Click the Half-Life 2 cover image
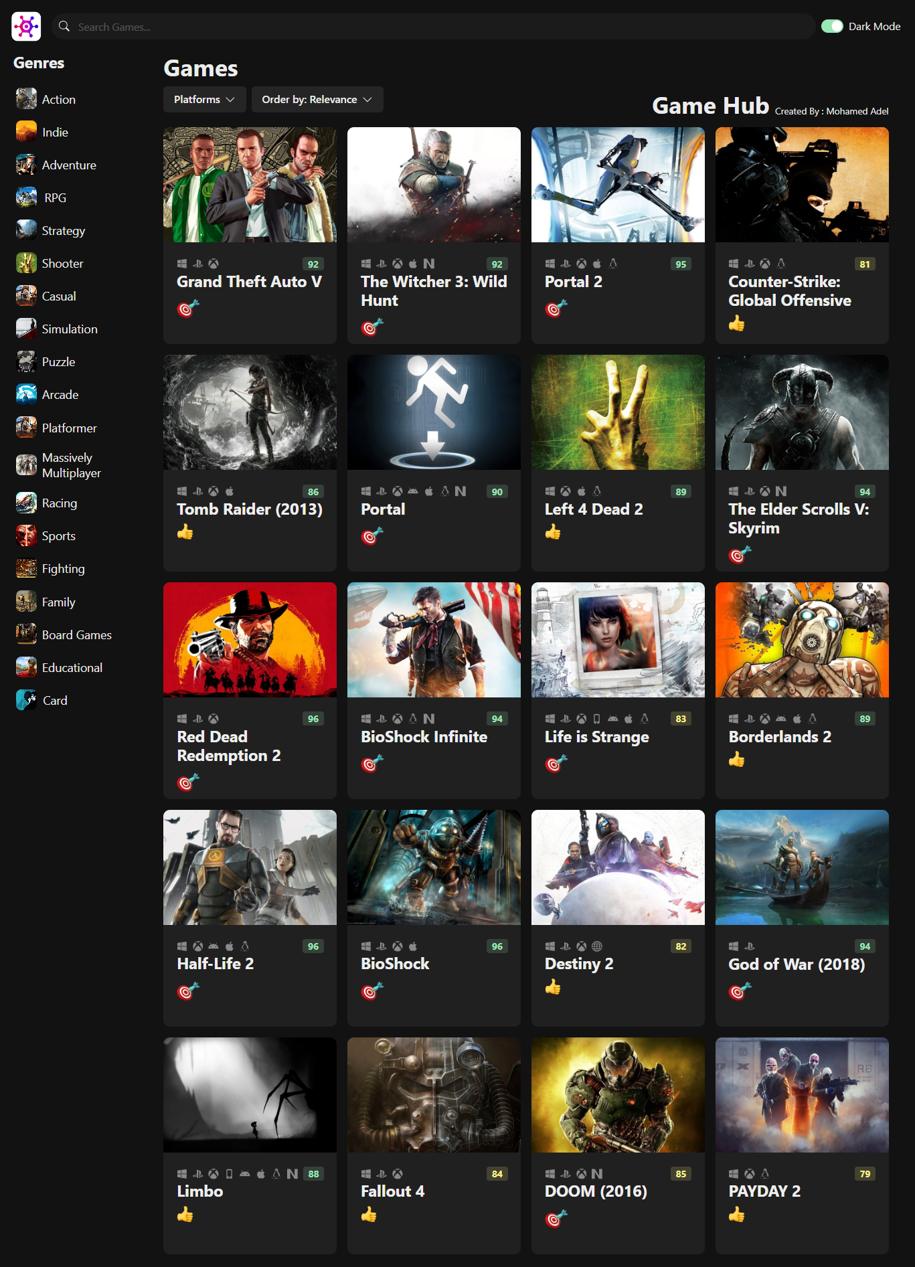 250,867
